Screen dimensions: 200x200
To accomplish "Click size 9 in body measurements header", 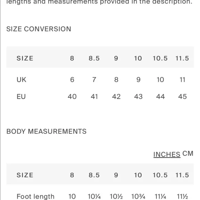I will pos(116,175).
